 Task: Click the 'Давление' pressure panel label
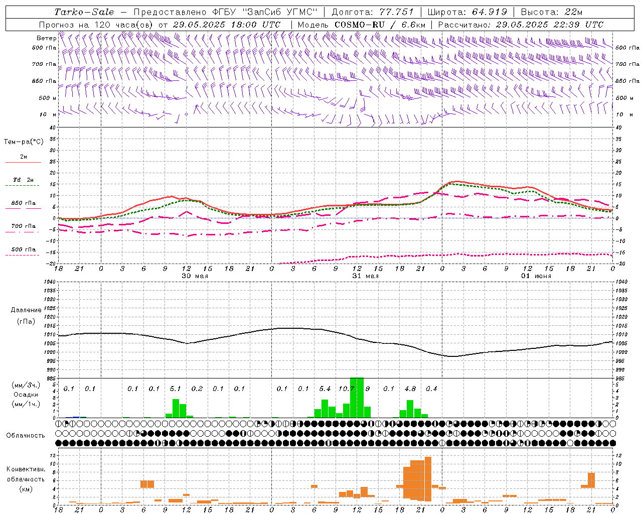pyautogui.click(x=26, y=310)
